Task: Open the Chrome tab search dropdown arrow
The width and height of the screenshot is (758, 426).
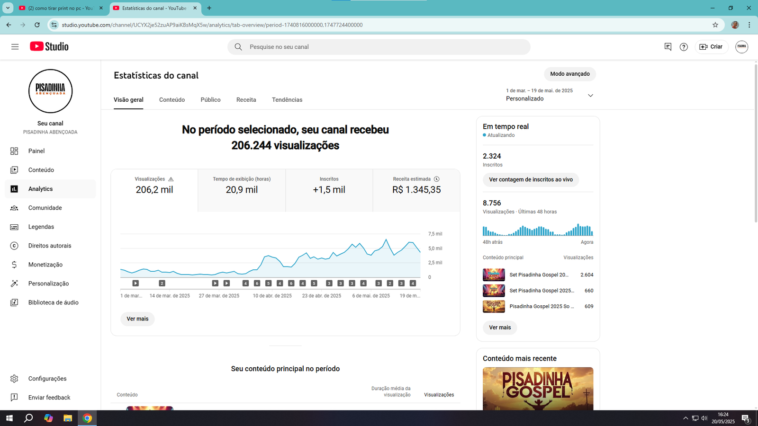Action: coord(8,8)
